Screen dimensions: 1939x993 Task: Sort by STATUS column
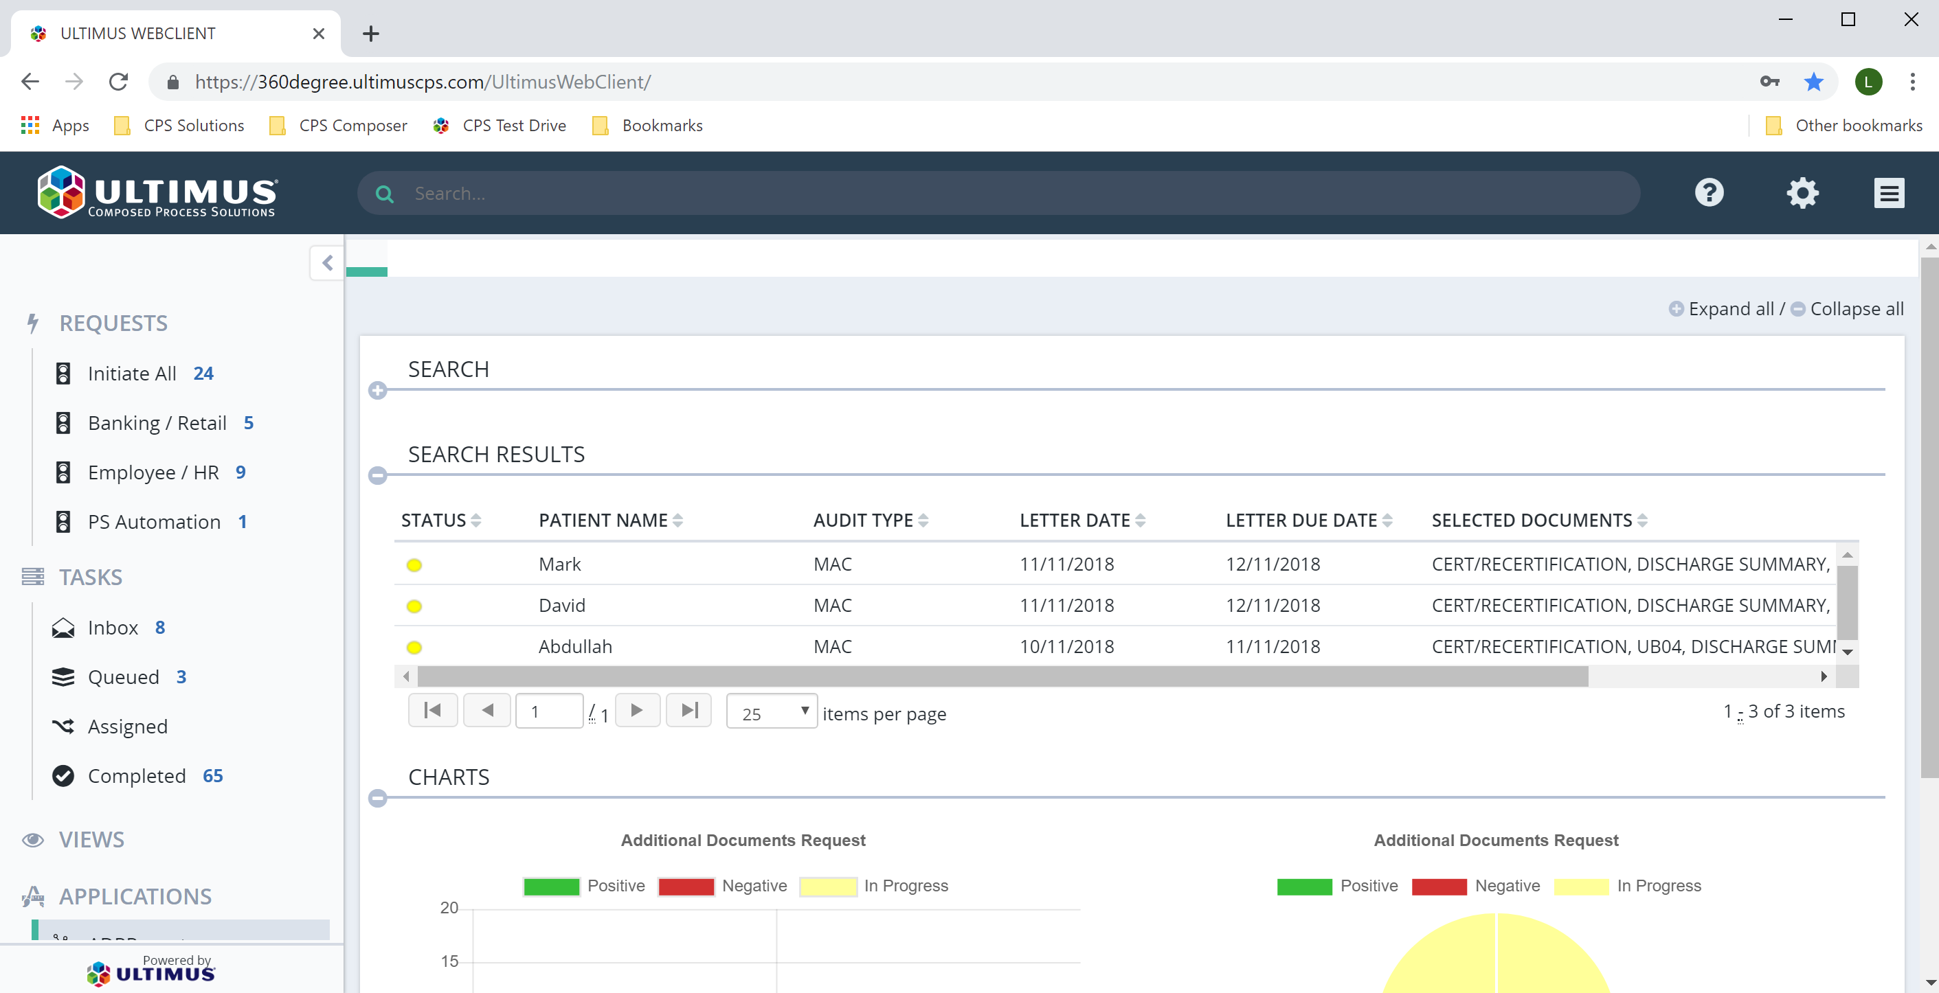pos(441,521)
